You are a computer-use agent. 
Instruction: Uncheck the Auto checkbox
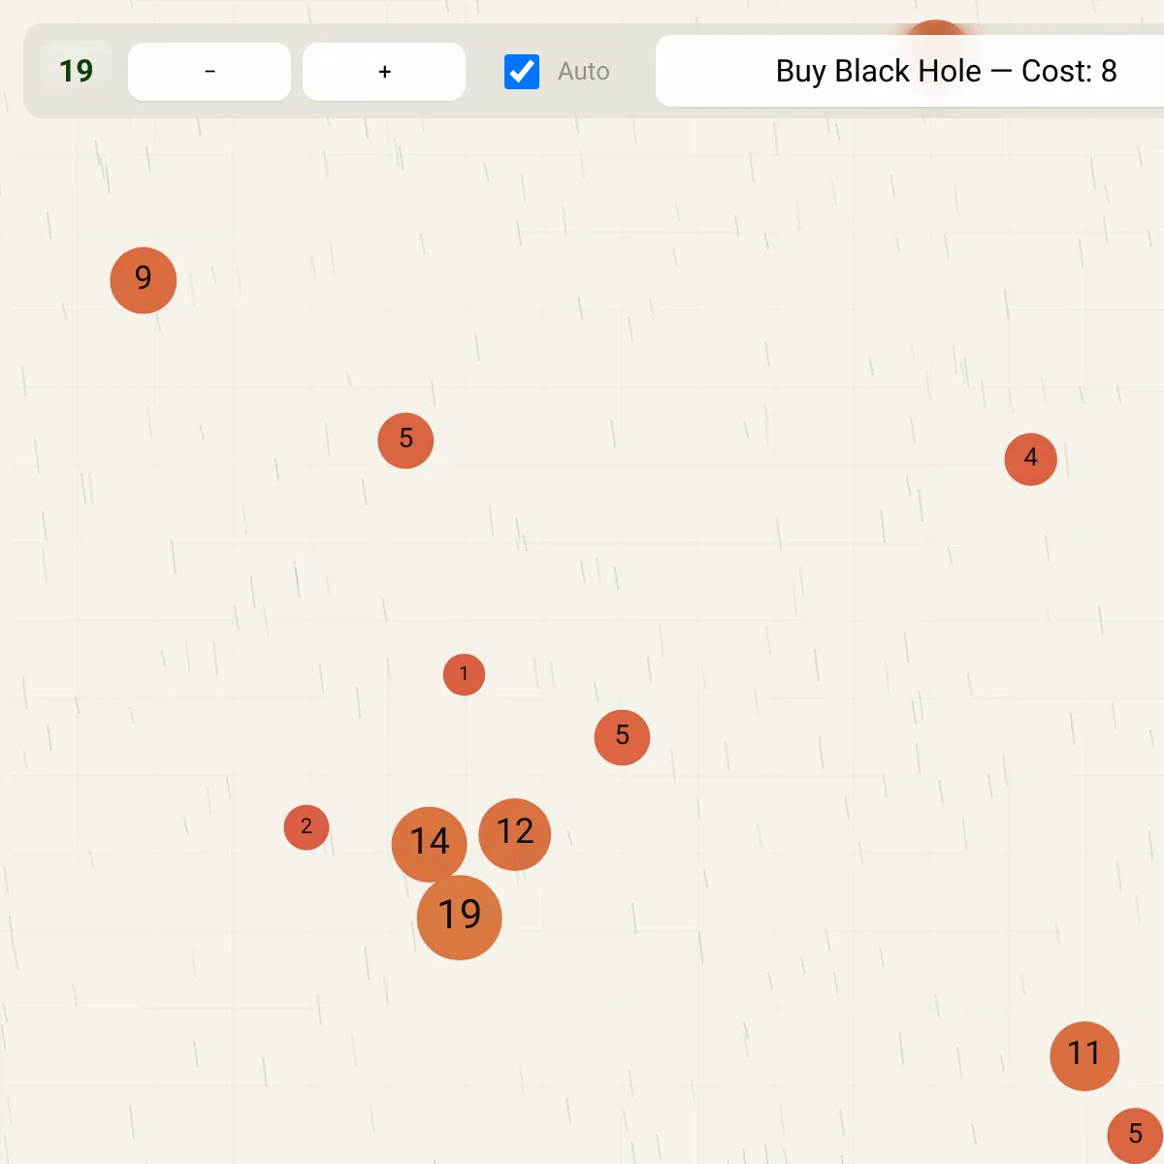[522, 72]
